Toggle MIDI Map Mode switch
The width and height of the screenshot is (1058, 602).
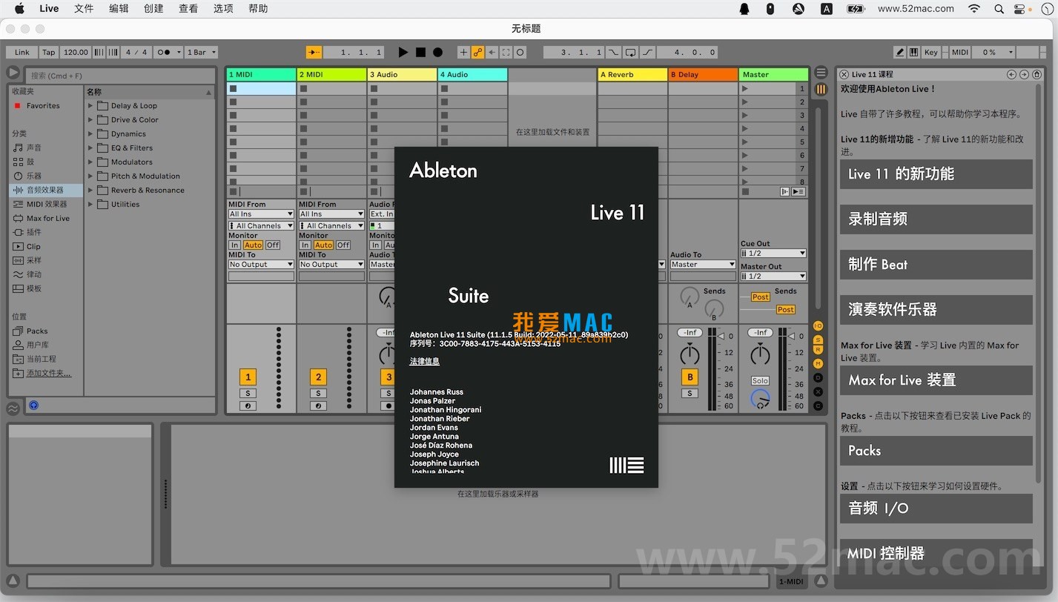tap(960, 53)
